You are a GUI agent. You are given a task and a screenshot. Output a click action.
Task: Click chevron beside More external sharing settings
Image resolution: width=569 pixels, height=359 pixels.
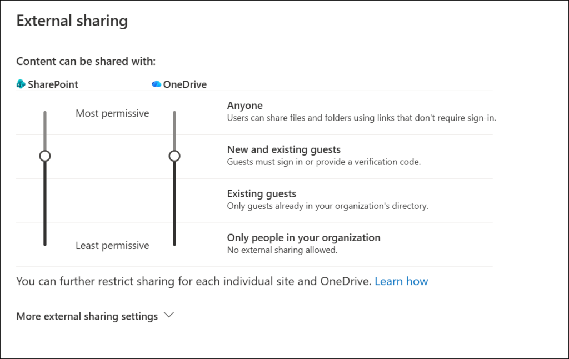pos(169,315)
